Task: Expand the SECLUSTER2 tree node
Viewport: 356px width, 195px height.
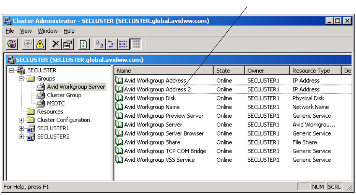Action: (x=21, y=137)
